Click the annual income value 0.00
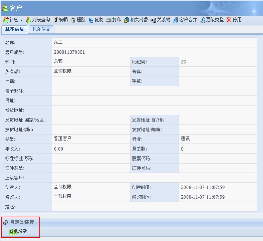Viewport: 263px width, 241px height. (58, 149)
